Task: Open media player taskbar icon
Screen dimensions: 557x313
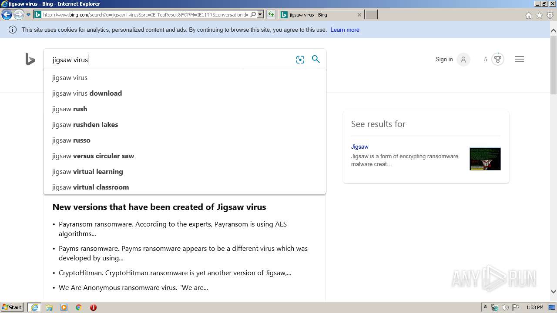Action: click(64, 307)
